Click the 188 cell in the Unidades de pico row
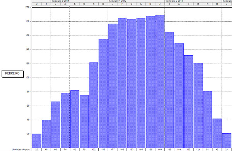The image size is (232, 151). [150, 149]
